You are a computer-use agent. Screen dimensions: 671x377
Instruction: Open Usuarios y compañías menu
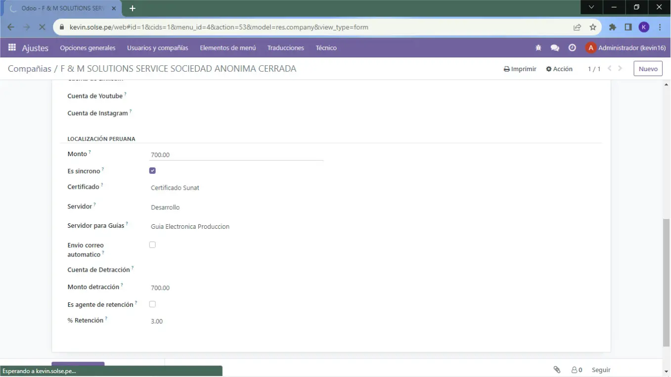157,48
